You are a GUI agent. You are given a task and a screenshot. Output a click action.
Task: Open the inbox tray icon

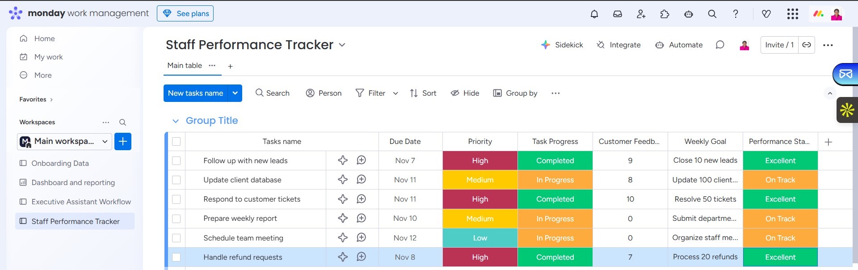click(x=617, y=14)
